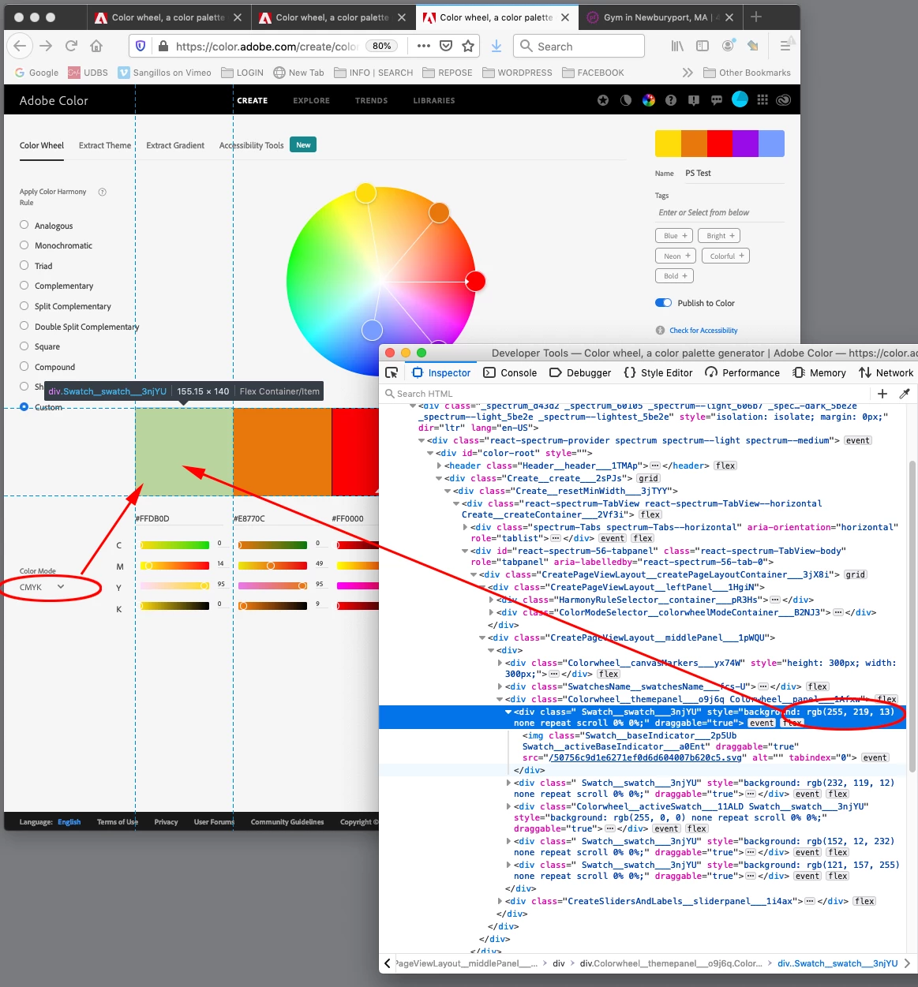Viewport: 918px width, 987px height.
Task: Switch to the EXPLORE tab
Action: [x=311, y=100]
